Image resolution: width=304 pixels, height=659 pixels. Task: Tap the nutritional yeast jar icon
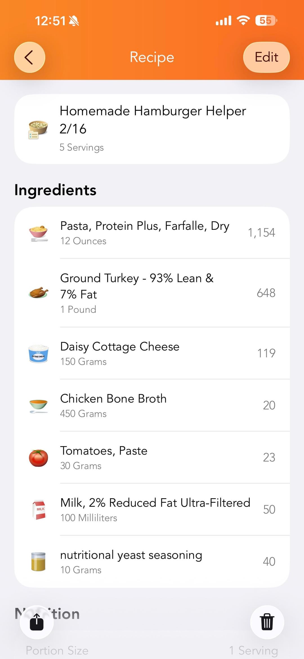pos(38,562)
